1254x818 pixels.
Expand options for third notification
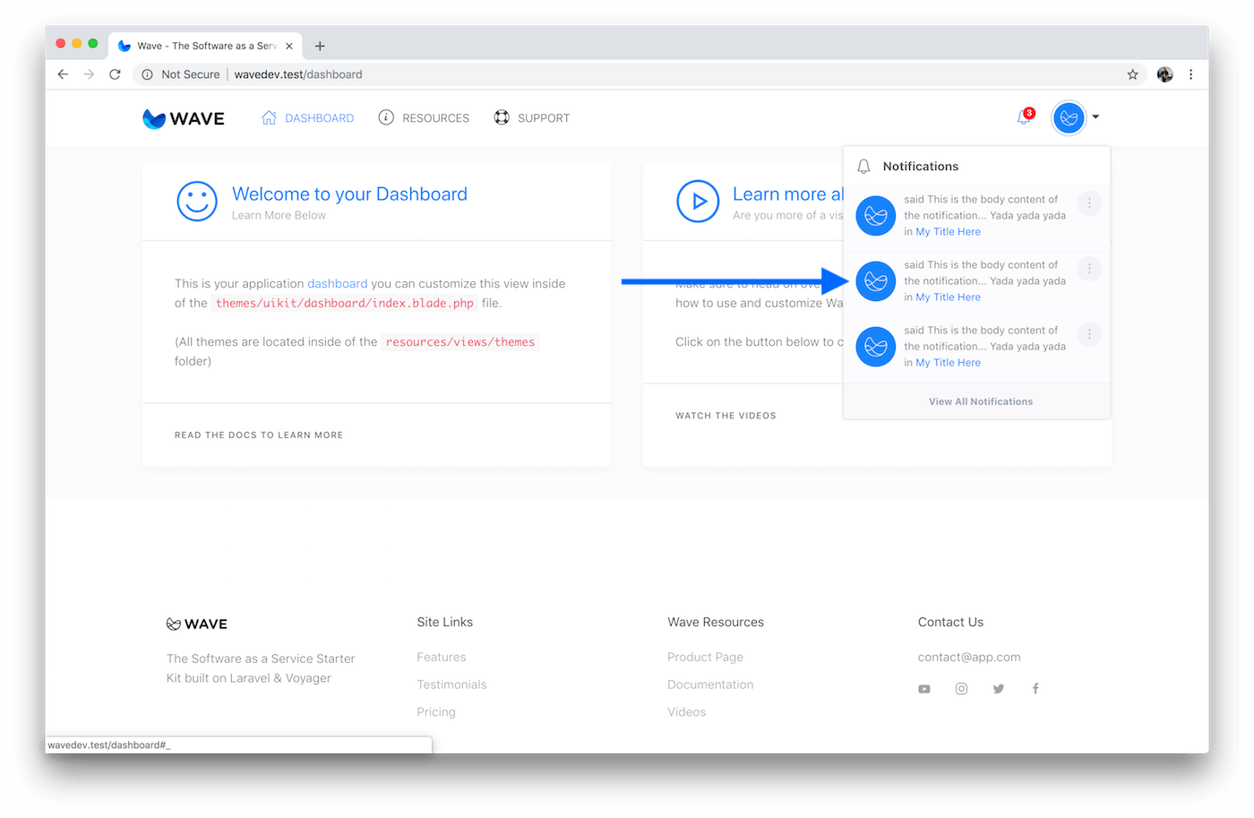(x=1089, y=334)
